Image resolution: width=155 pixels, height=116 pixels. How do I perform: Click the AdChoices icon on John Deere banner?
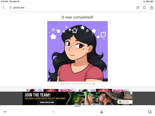[131, 93]
